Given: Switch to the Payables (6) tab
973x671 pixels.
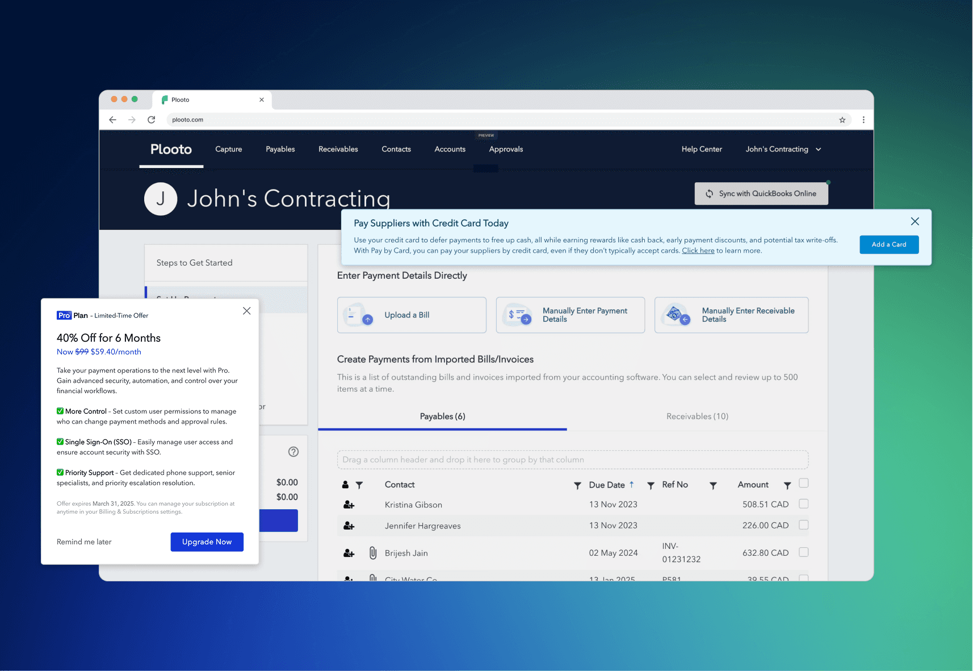Looking at the screenshot, I should (x=443, y=417).
